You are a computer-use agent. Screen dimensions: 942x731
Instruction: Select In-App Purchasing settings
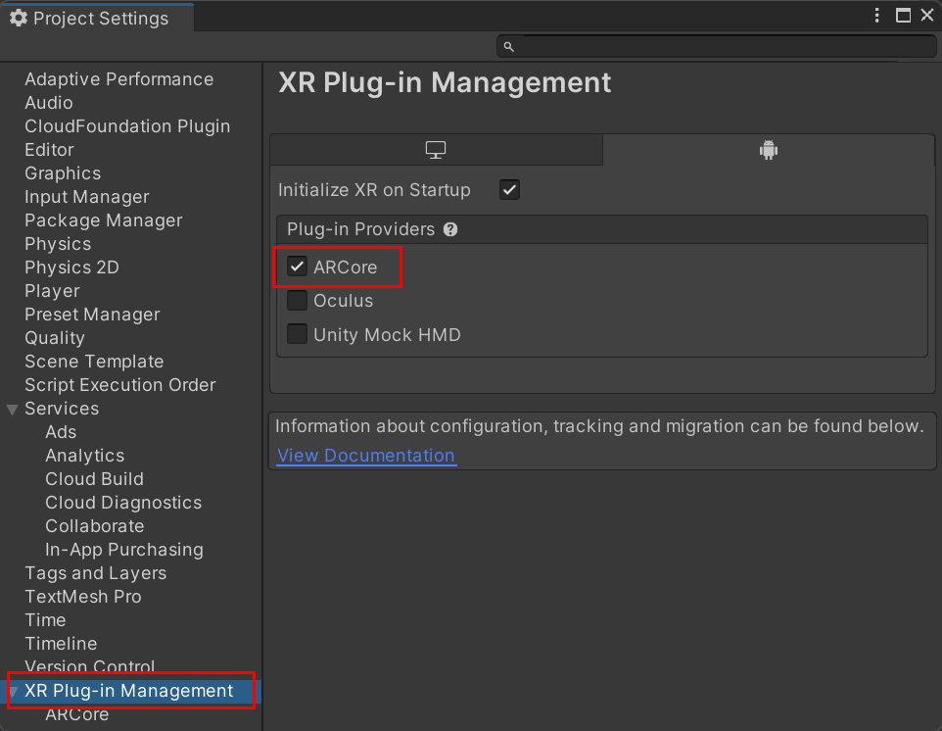[123, 550]
